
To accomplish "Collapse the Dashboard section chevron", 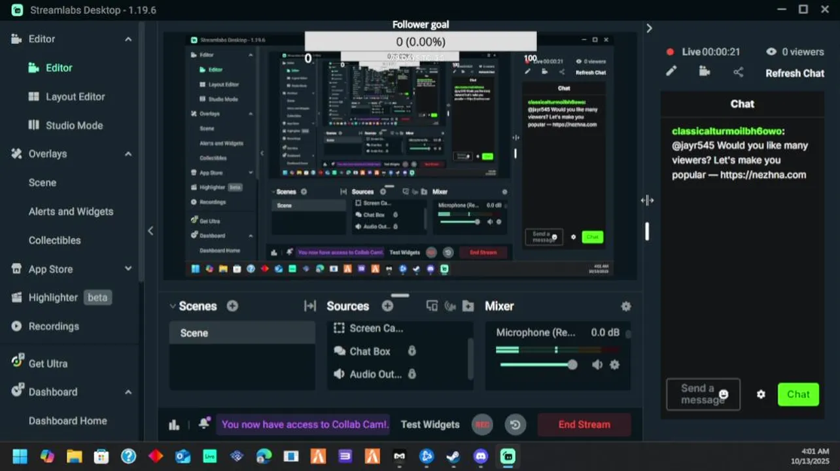I will pos(128,392).
